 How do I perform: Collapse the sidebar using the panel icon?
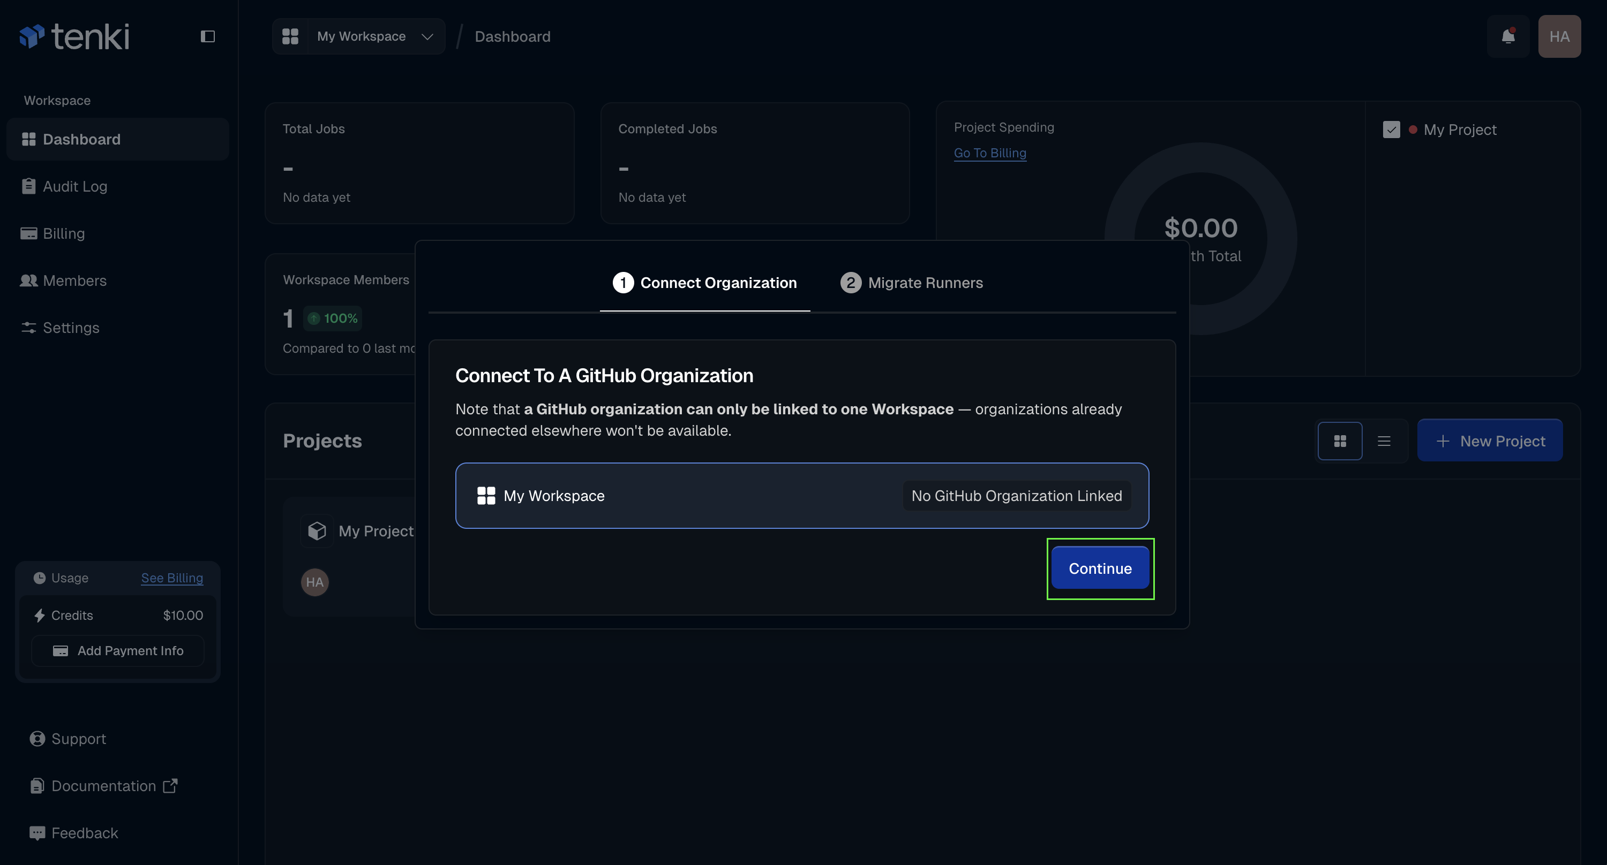[208, 35]
